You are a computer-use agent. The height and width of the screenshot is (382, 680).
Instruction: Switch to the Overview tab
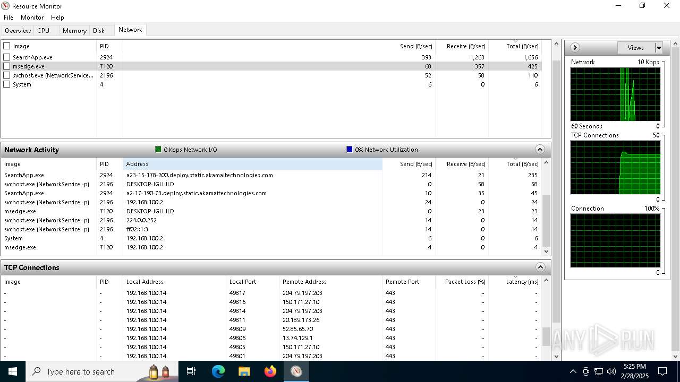[18, 31]
